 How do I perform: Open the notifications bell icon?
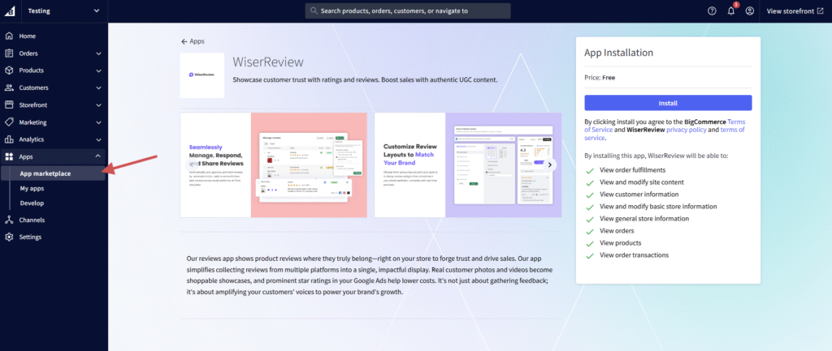730,11
